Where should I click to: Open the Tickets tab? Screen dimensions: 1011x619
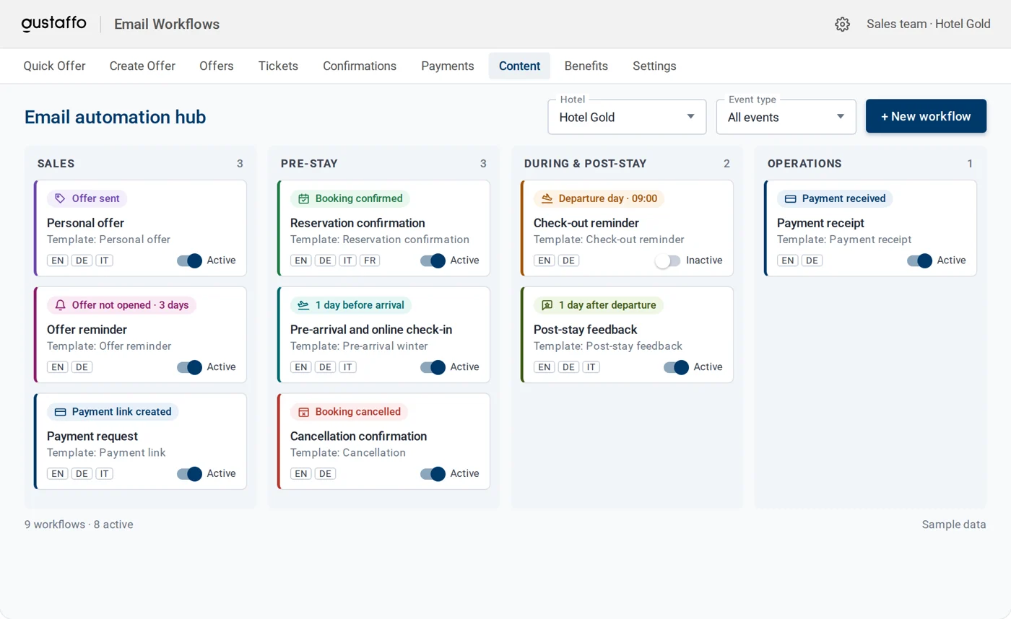[x=278, y=66]
